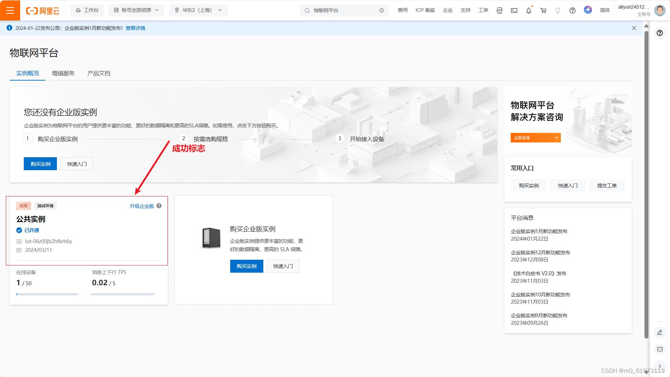Click the 已开通 status check icon
This screenshot has height=377, width=670.
coord(19,230)
